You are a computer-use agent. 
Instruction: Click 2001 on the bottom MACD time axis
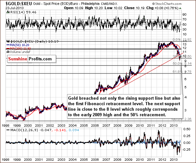point(39,159)
